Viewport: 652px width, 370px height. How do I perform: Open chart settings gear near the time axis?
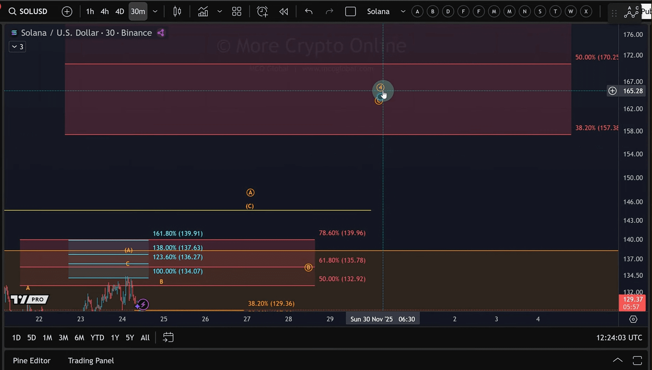point(633,319)
